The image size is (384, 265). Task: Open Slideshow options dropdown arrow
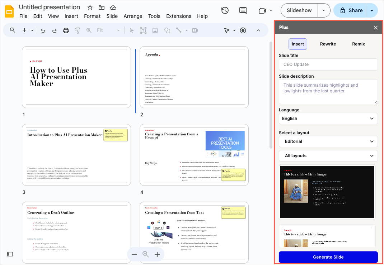[x=324, y=10]
